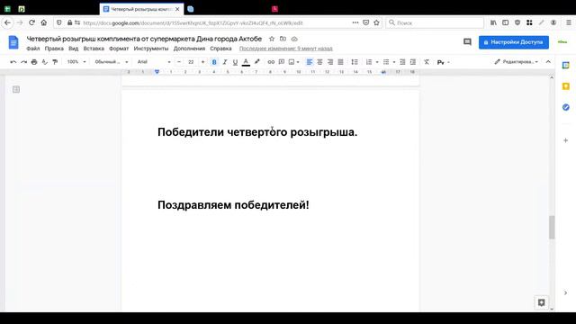The image size is (576, 324).
Task: Open the Вставка menu
Action: (94, 49)
